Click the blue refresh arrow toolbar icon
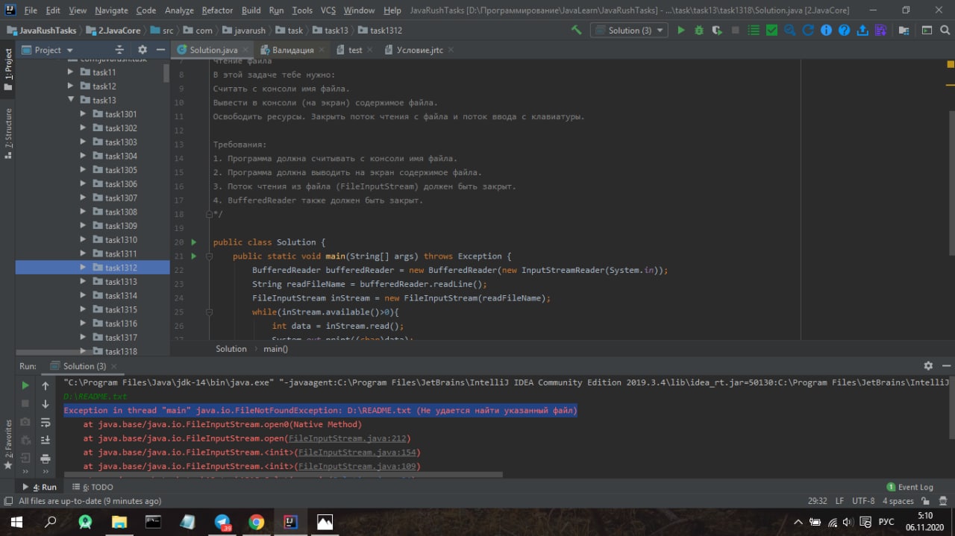The width and height of the screenshot is (955, 536). pos(808,31)
